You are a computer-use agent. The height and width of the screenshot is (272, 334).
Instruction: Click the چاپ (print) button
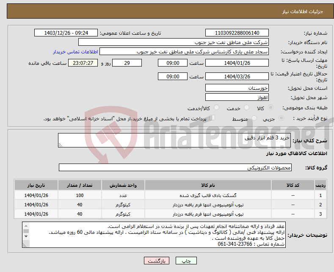pyautogui.click(x=186, y=261)
